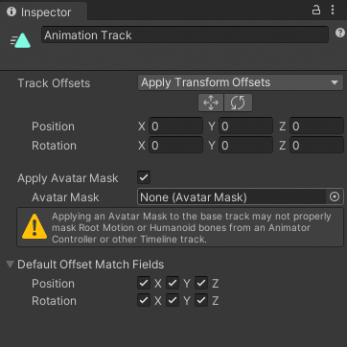The height and width of the screenshot is (347, 347).
Task: Click the lock icon in the Inspector header
Action: coord(316,10)
